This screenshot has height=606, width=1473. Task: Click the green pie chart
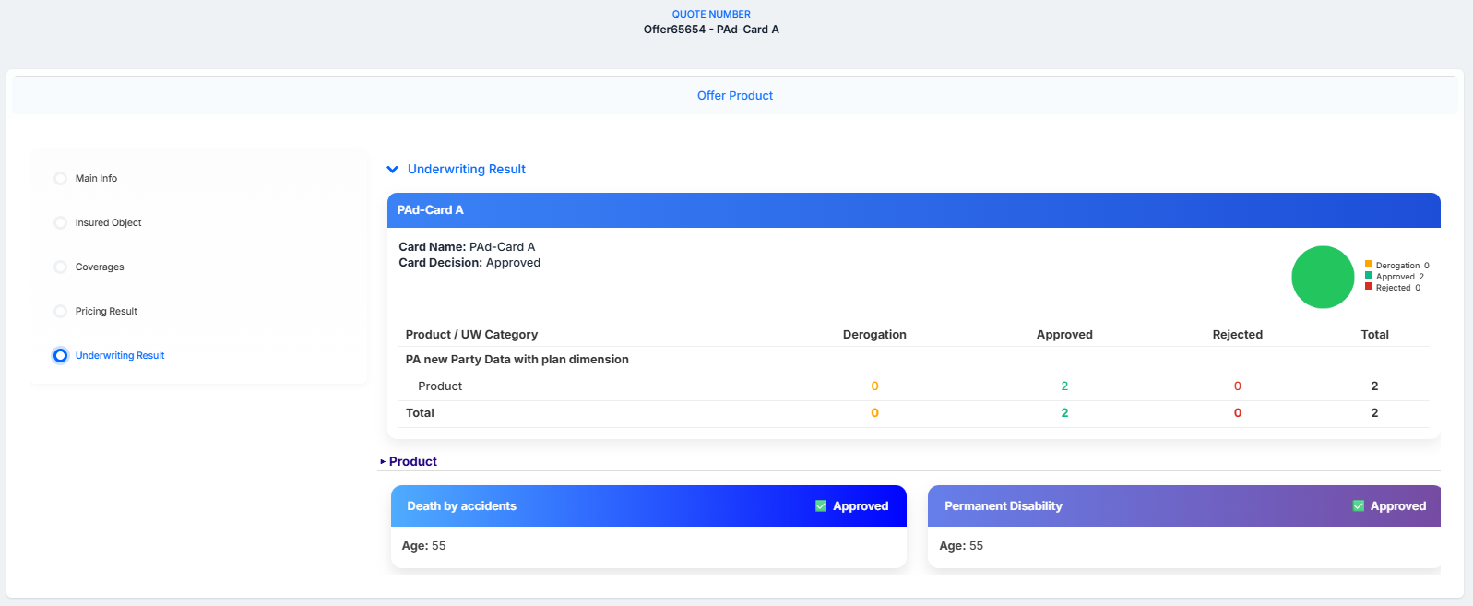1323,277
